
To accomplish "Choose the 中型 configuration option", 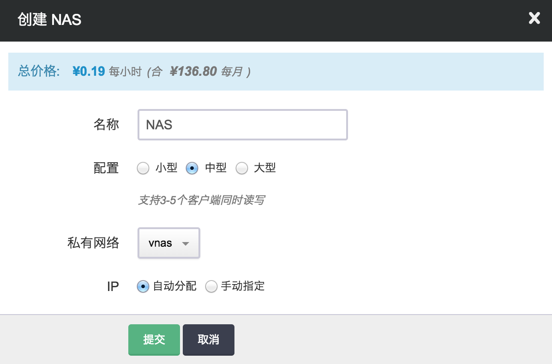I will 192,169.
